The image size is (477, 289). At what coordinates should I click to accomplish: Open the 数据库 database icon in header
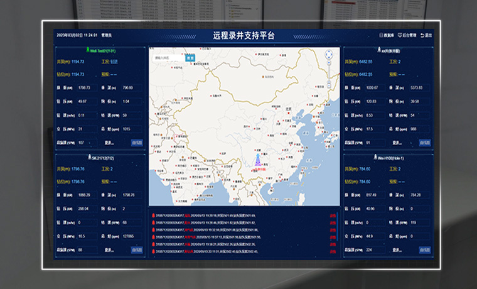point(382,35)
